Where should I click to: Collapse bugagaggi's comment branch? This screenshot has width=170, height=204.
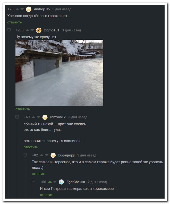click(25, 155)
